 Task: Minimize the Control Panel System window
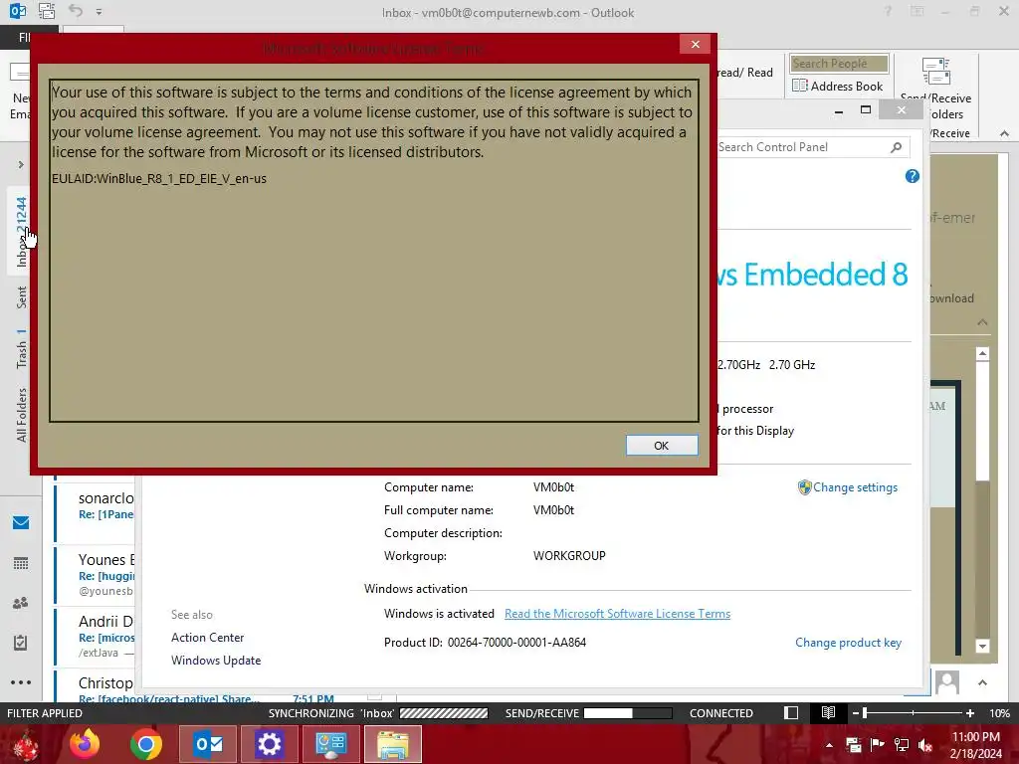pyautogui.click(x=839, y=110)
